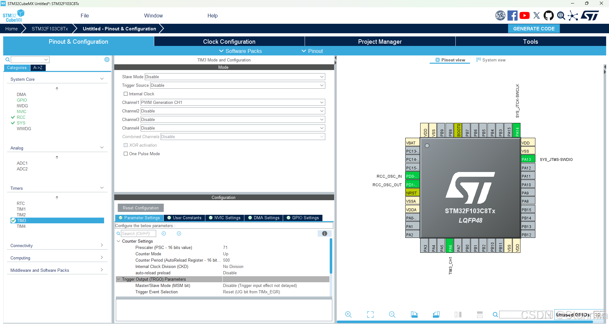This screenshot has width=609, height=325.
Task: Click the ST logo icon
Action: click(x=590, y=16)
